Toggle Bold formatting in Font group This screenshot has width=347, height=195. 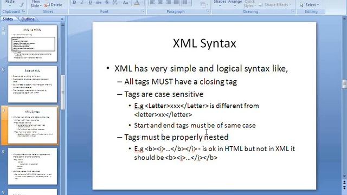(74, 2)
